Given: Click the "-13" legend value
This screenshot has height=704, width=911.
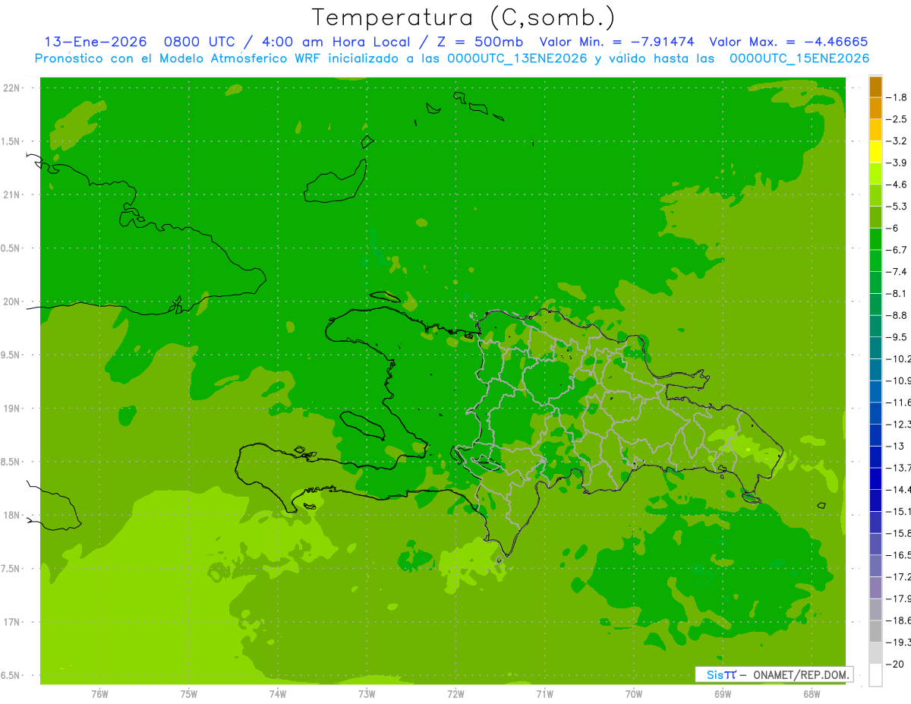Looking at the screenshot, I should tap(895, 446).
